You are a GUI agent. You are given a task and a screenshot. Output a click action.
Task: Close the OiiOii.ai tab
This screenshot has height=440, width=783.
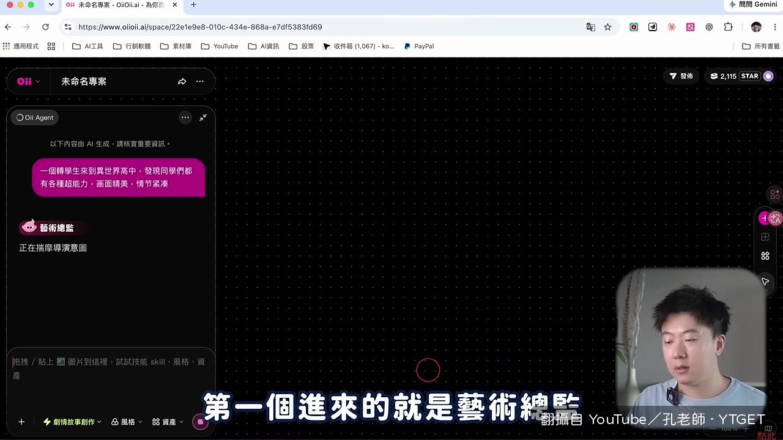tap(174, 5)
